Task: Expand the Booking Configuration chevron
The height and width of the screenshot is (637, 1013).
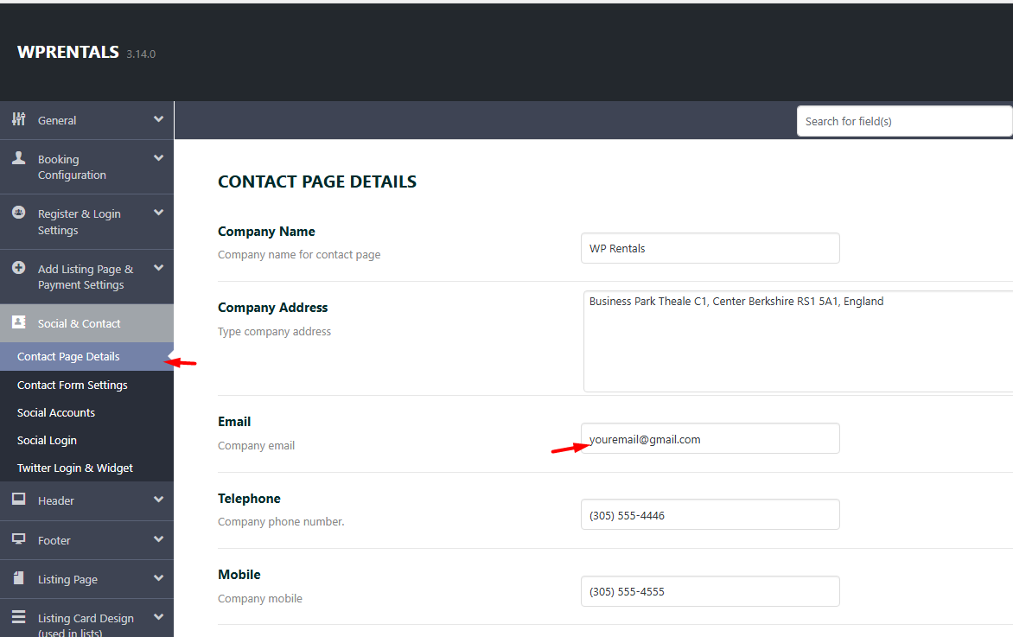Action: pos(158,158)
